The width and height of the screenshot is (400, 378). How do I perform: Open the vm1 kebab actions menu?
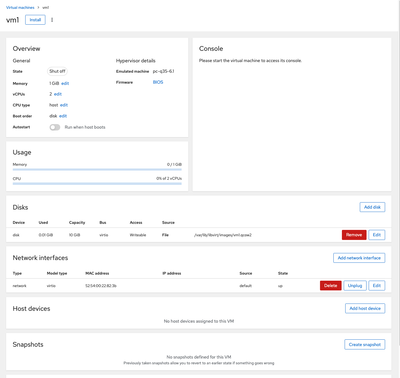(x=52, y=20)
